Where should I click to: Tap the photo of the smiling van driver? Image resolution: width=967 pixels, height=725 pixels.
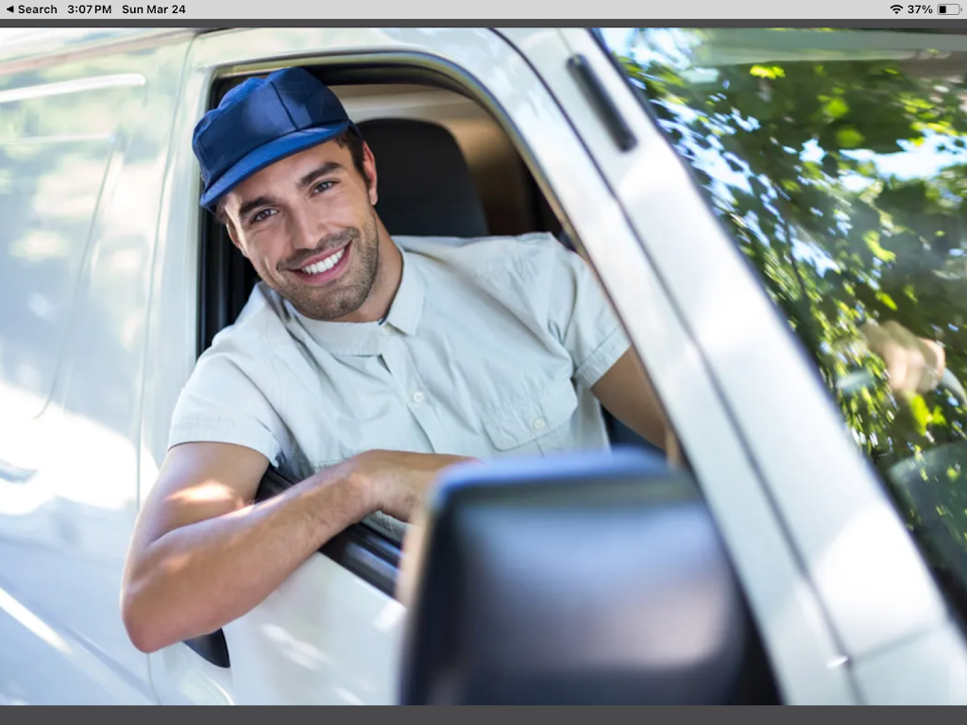[x=483, y=366]
